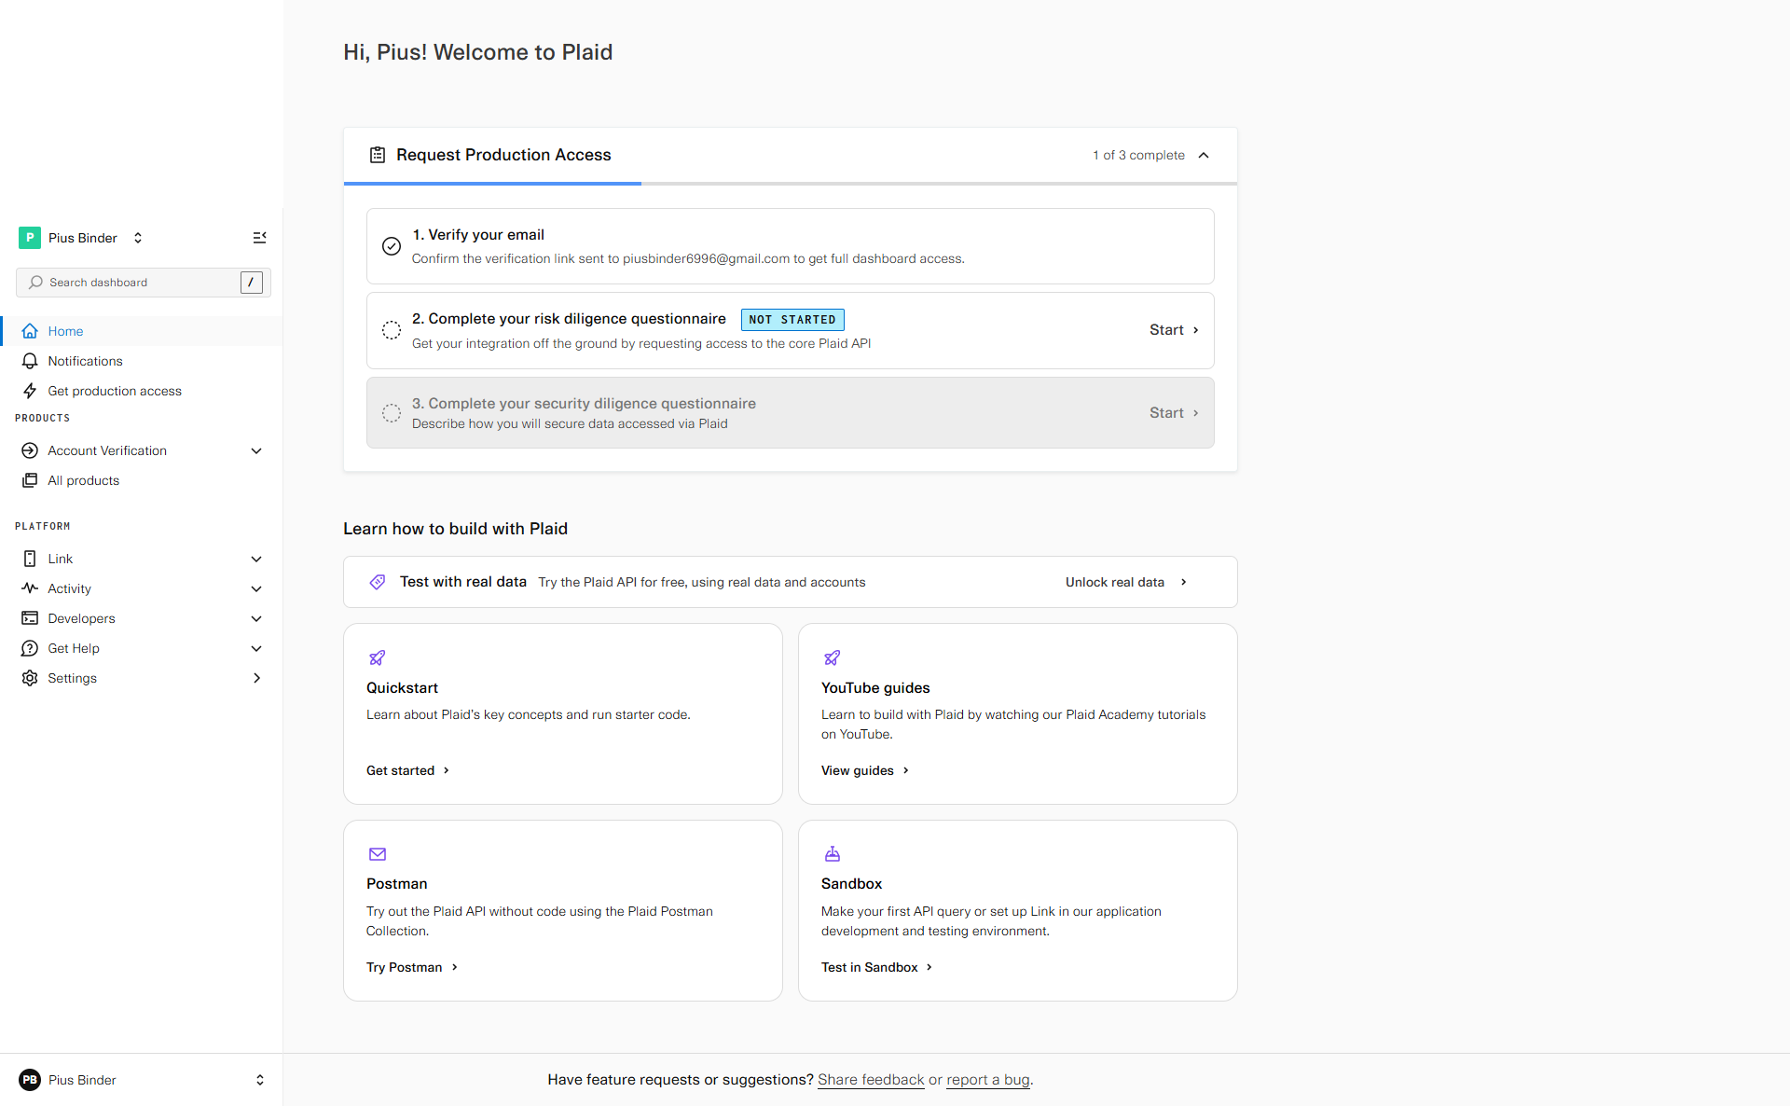Expand the Activity section chevron
This screenshot has height=1106, width=1790.
pyautogui.click(x=256, y=588)
